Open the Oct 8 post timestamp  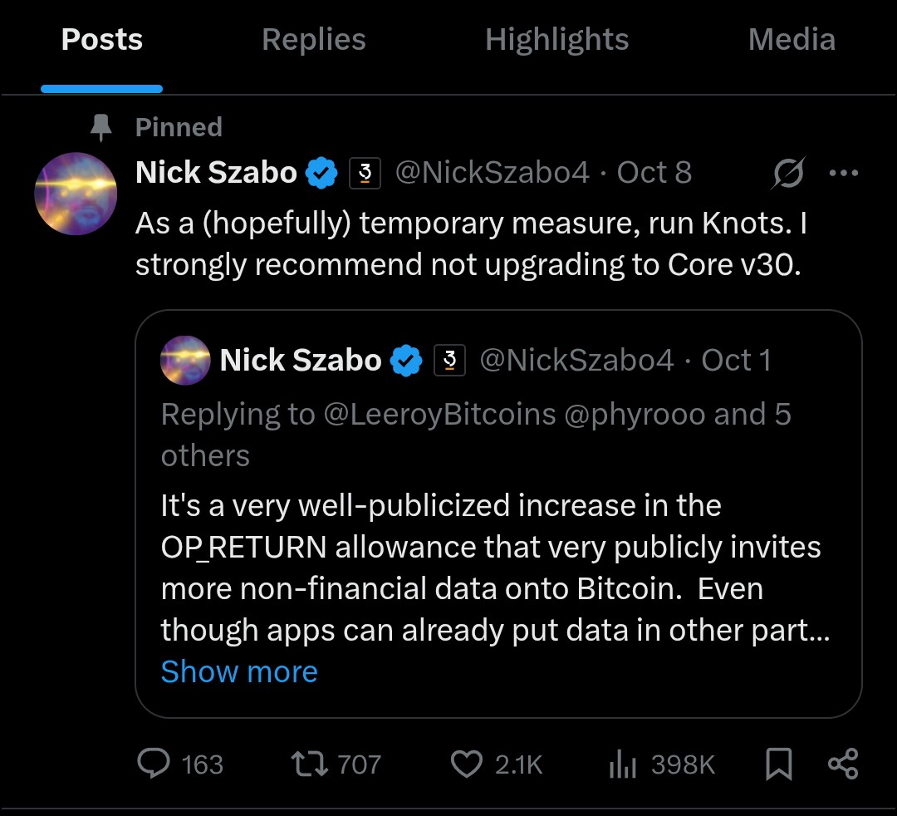coord(654,173)
